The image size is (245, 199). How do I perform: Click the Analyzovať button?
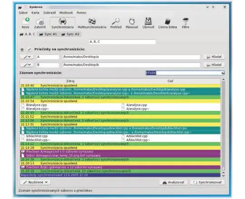point(173,182)
